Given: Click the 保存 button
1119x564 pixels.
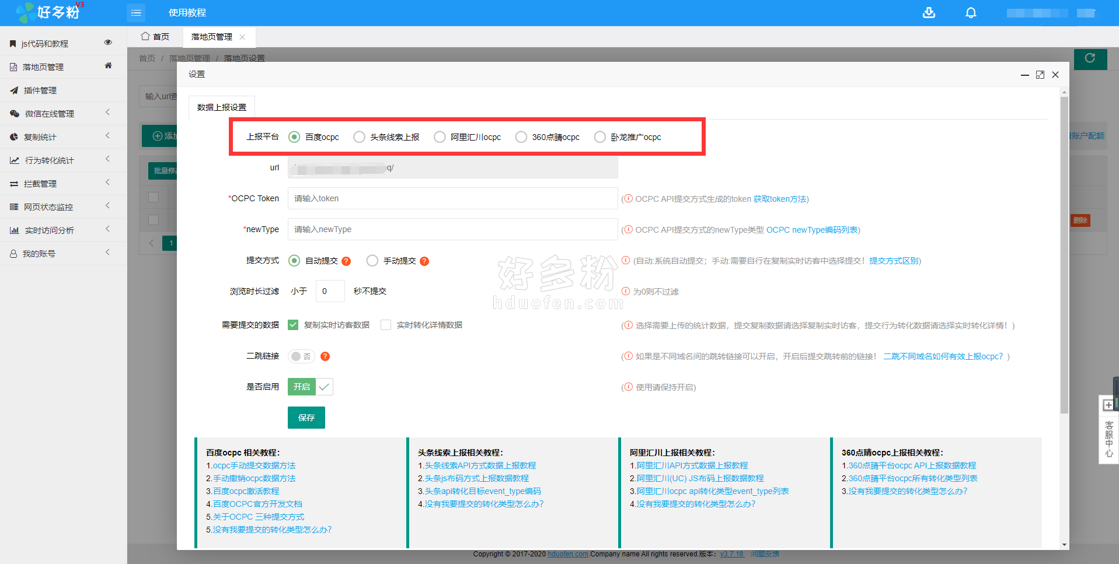Looking at the screenshot, I should 306,418.
